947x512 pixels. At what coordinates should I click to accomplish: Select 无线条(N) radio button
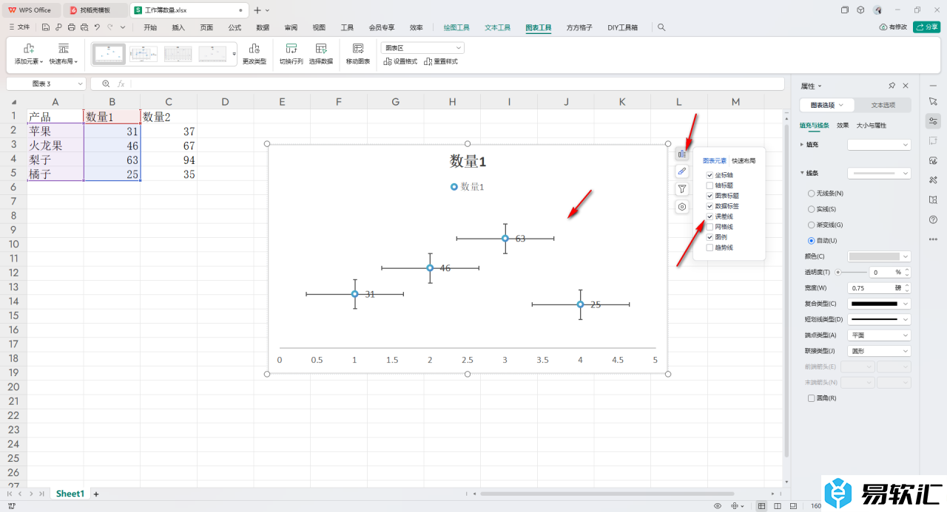point(812,193)
